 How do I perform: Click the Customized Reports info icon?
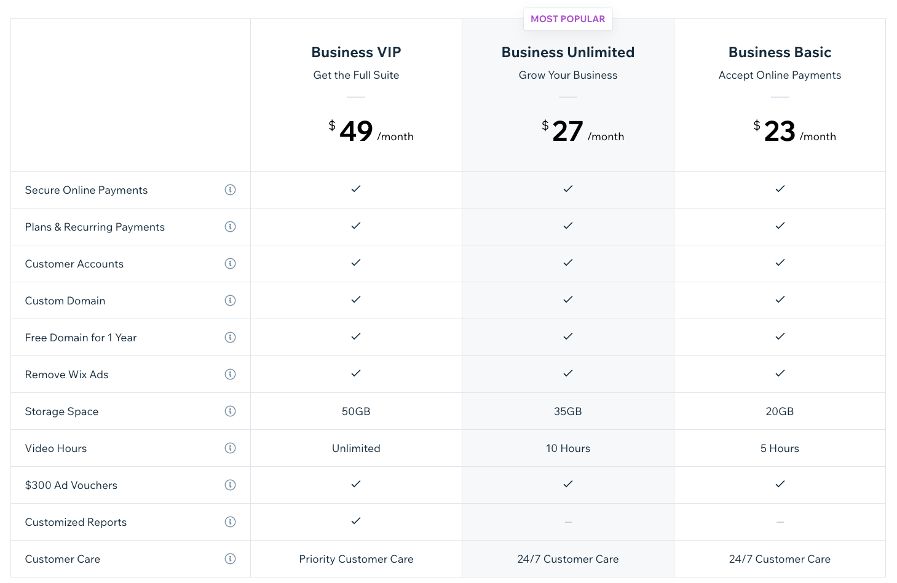coord(231,522)
